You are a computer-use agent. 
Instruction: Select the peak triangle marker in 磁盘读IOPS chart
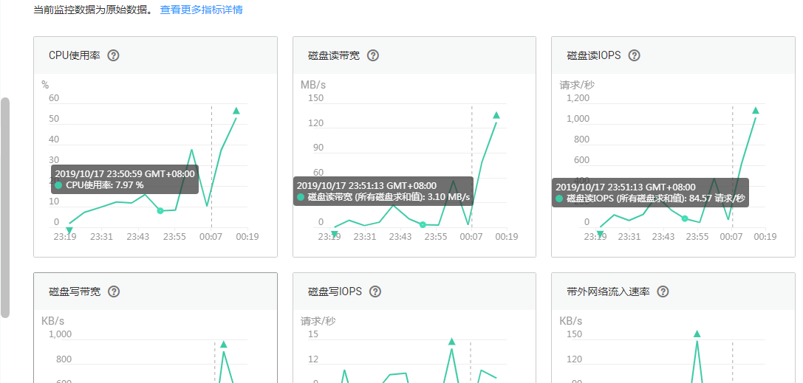[756, 111]
